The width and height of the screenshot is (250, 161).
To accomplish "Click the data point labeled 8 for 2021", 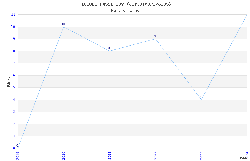I will [109, 51].
